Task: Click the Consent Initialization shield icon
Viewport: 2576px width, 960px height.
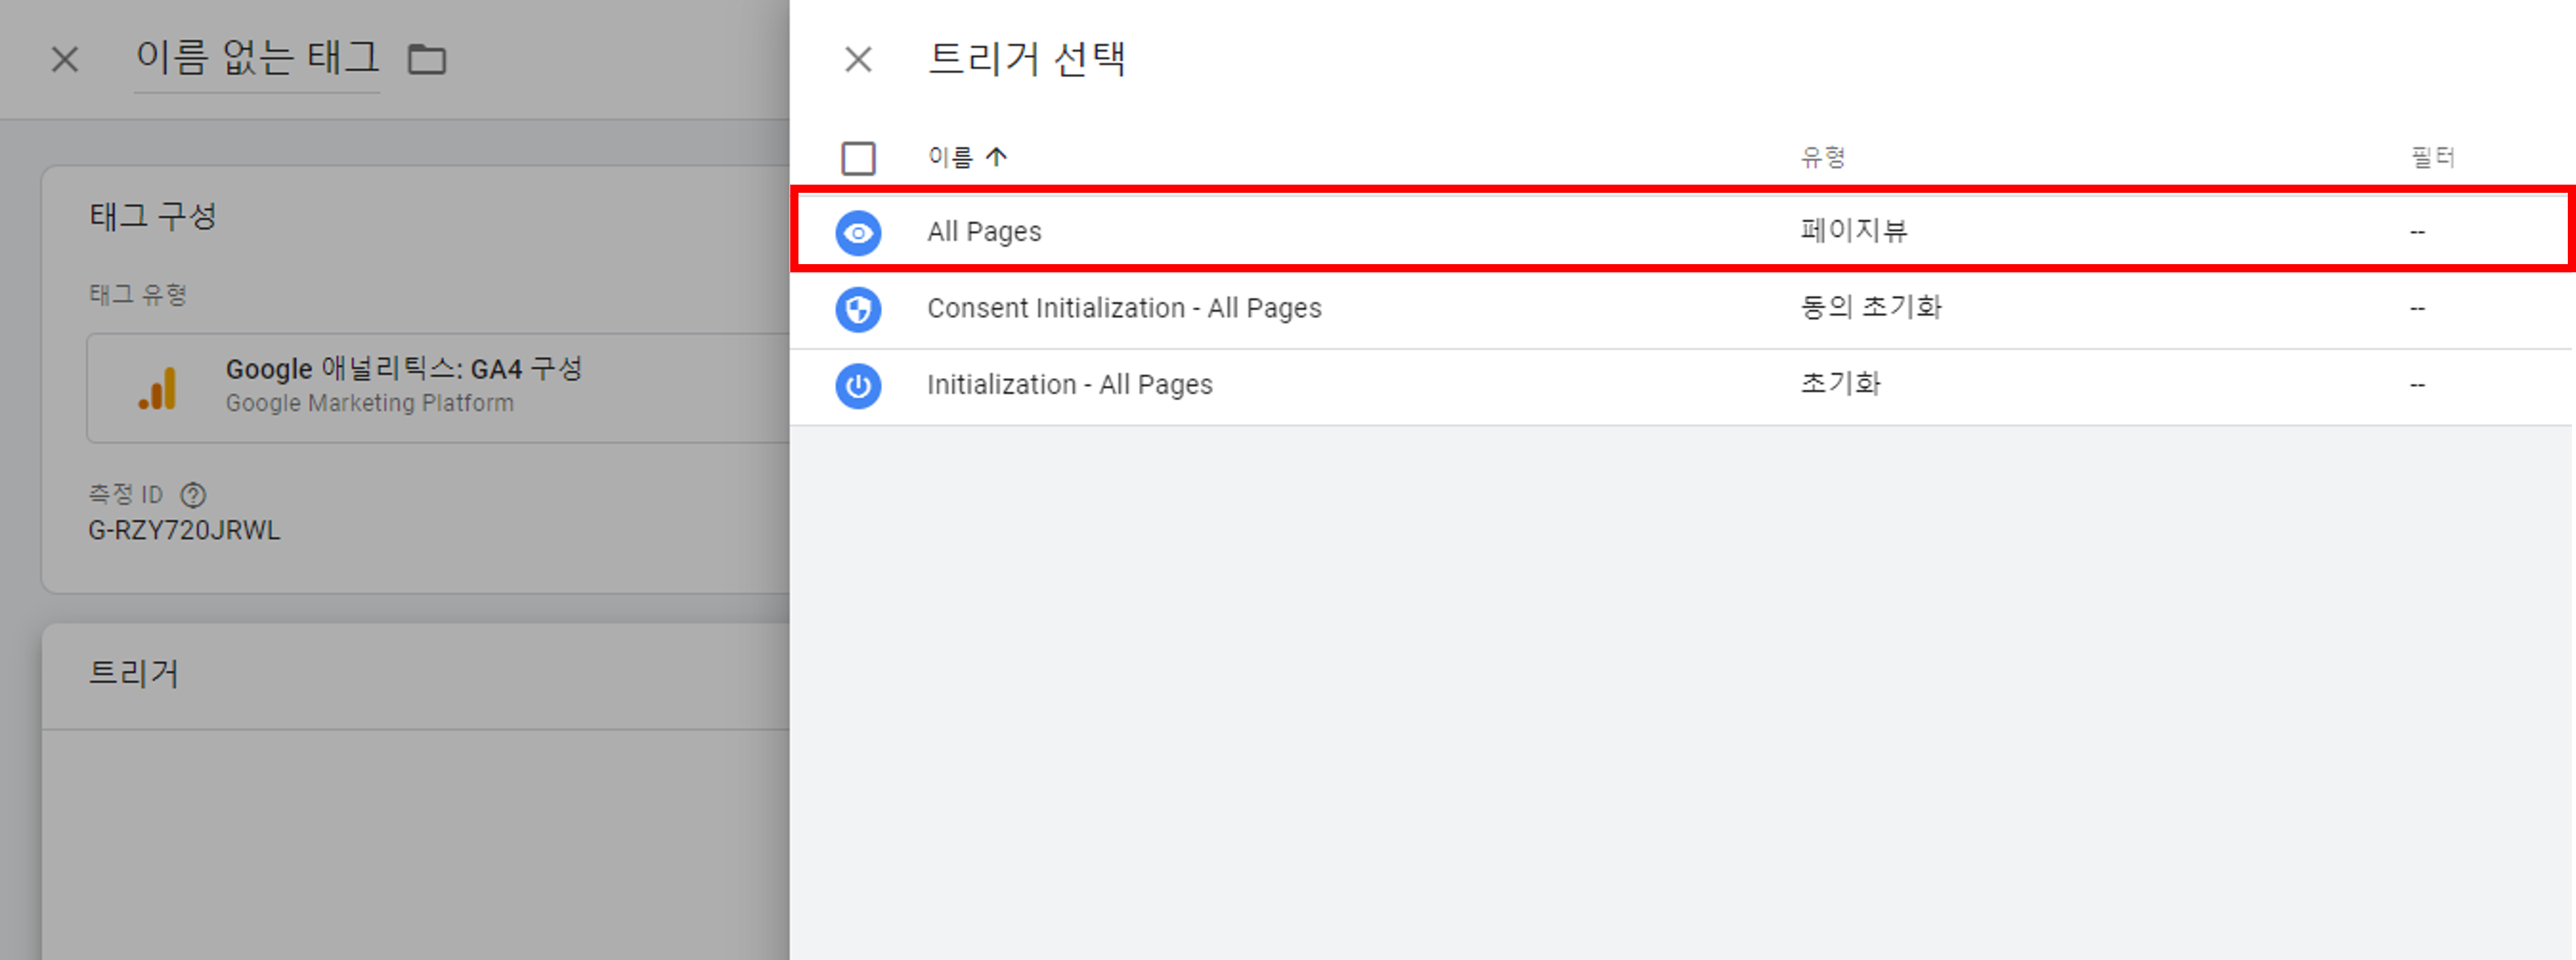Action: [858, 309]
